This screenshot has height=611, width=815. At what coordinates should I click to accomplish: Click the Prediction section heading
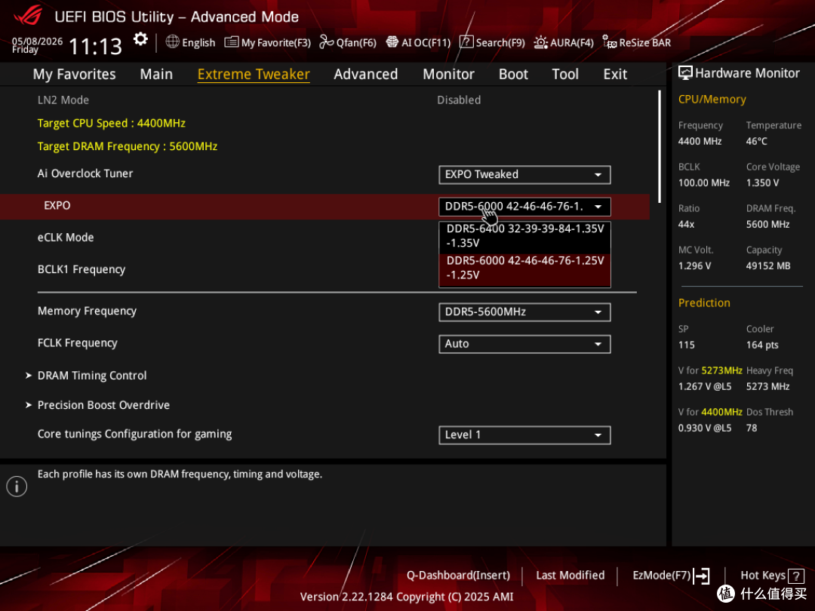click(704, 303)
